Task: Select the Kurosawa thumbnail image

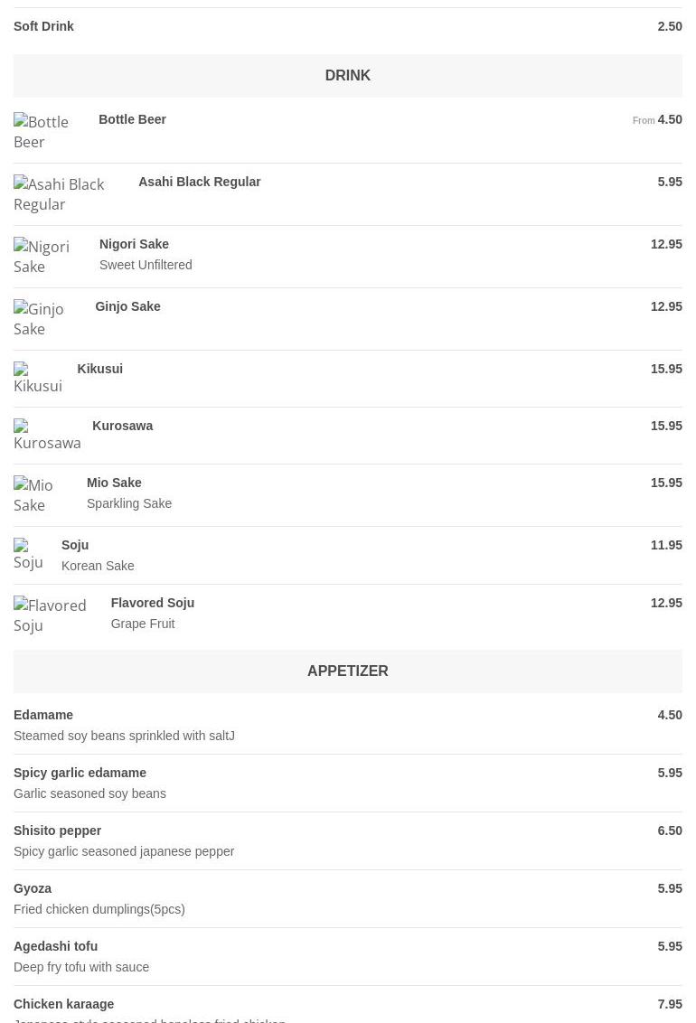Action: coord(47,436)
